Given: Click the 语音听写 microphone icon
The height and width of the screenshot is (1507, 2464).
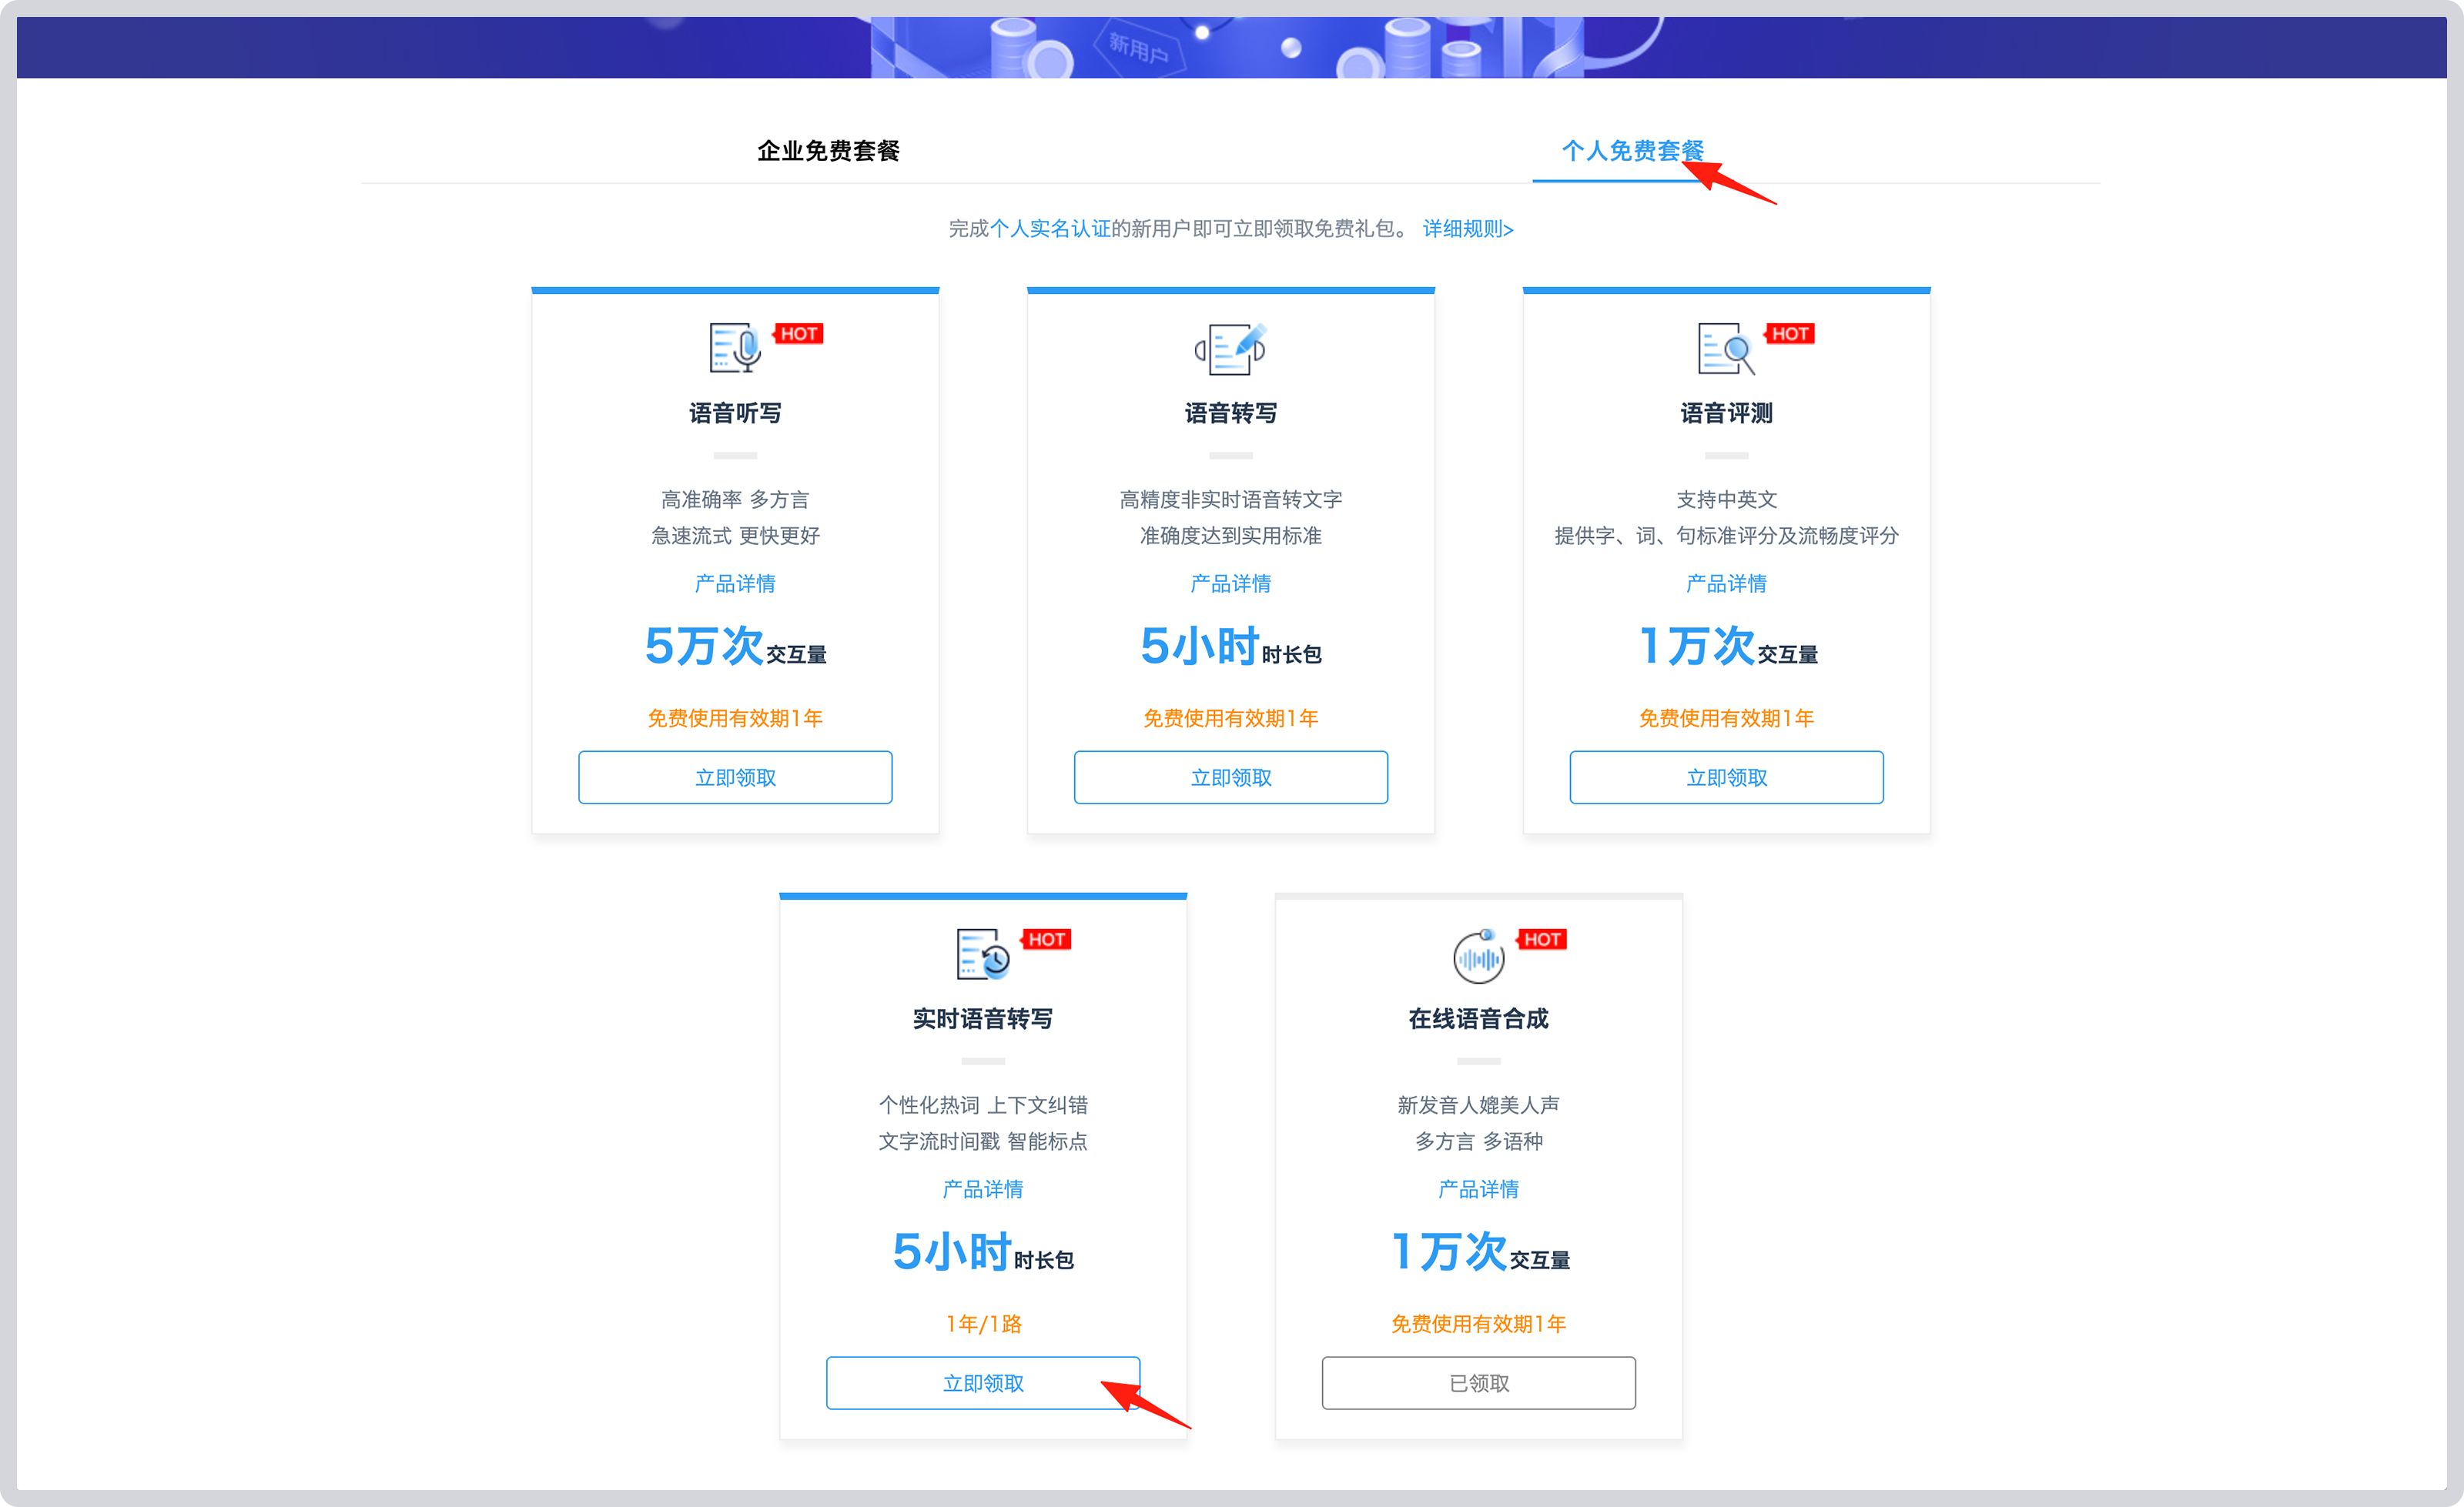Looking at the screenshot, I should (x=735, y=349).
